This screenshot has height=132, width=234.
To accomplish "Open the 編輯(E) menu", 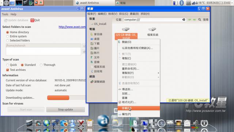I will point(102,14).
